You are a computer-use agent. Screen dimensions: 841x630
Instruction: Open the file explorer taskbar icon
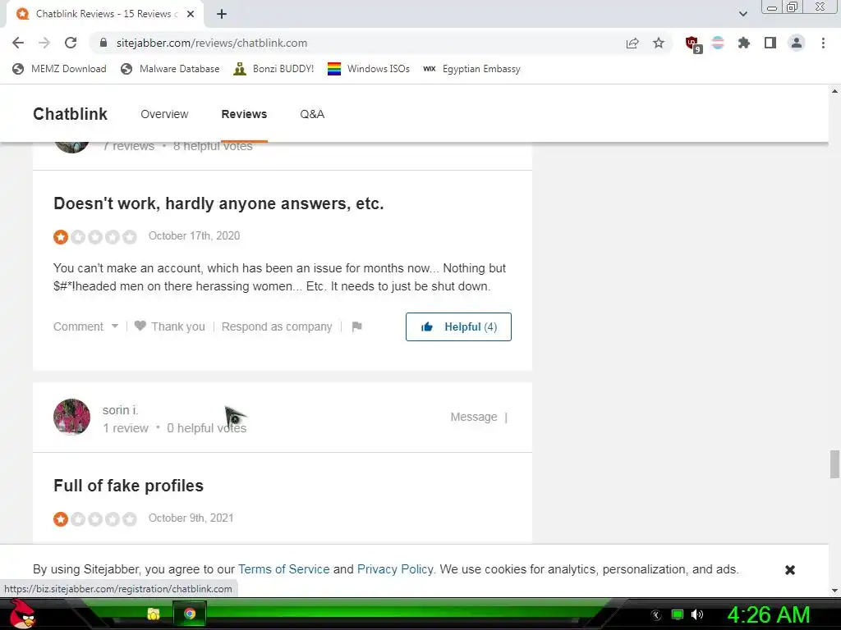154,614
